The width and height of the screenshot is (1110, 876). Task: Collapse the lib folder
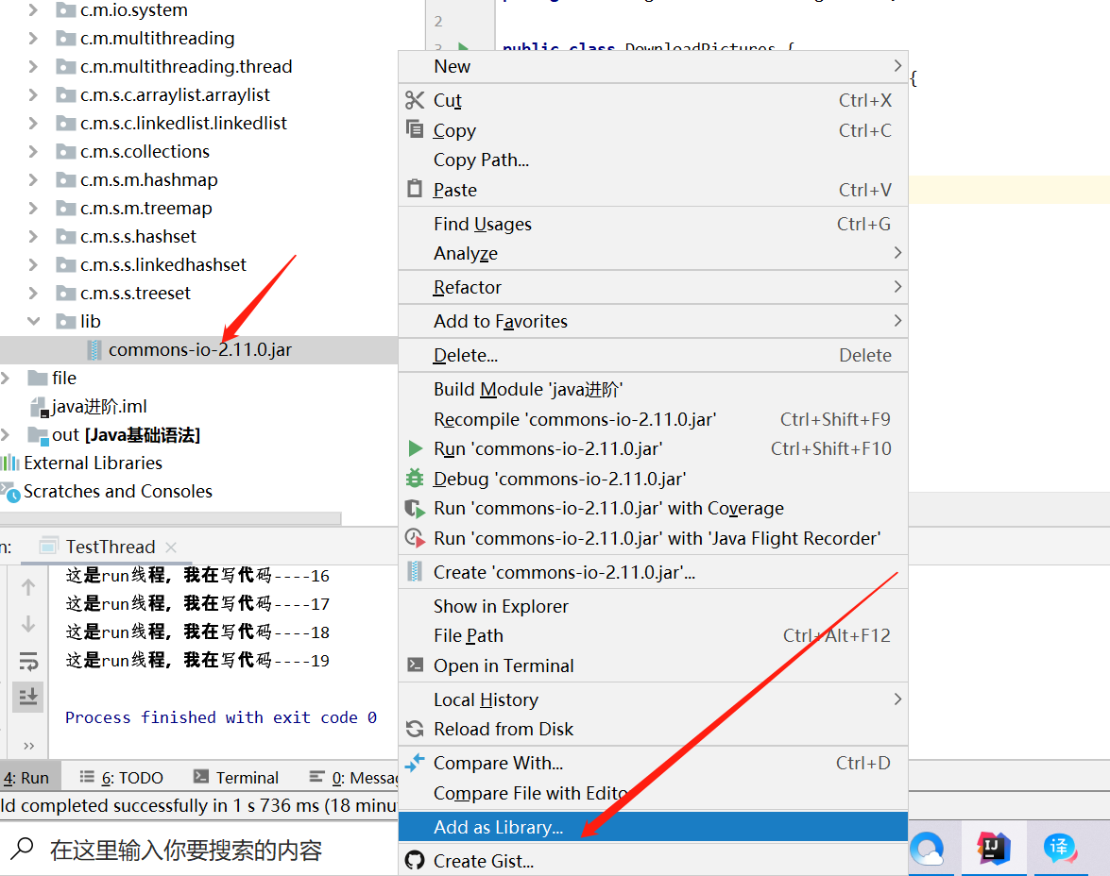click(33, 321)
